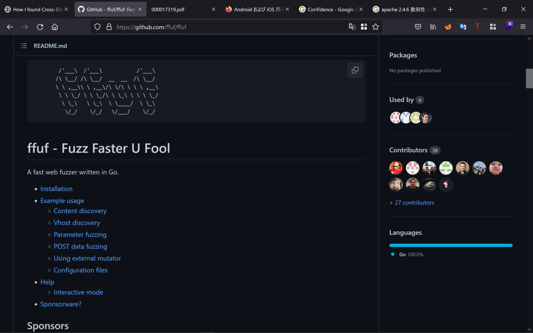Close the How I found Cross-Site tab

coord(66,9)
